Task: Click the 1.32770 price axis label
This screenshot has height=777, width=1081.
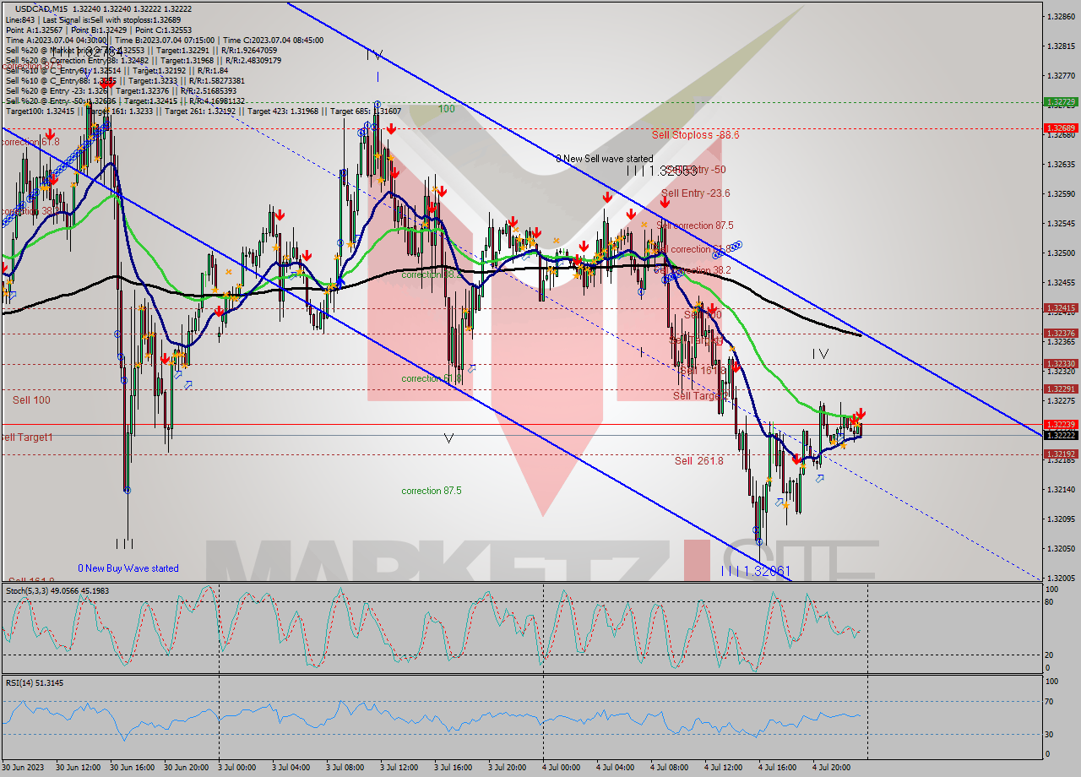Action: 1060,76
